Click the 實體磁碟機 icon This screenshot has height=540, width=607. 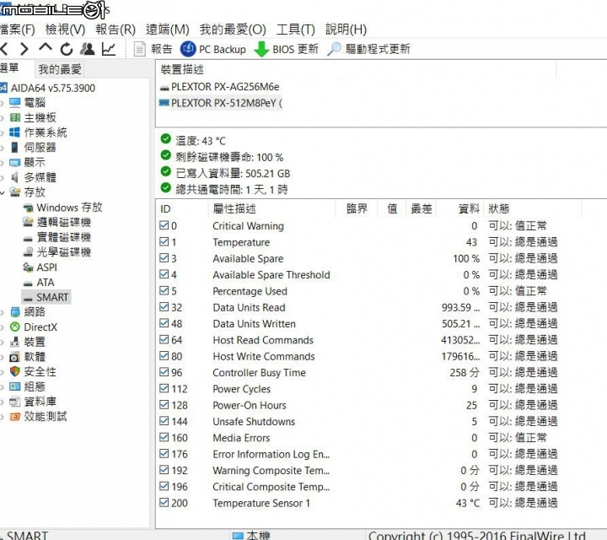(28, 238)
